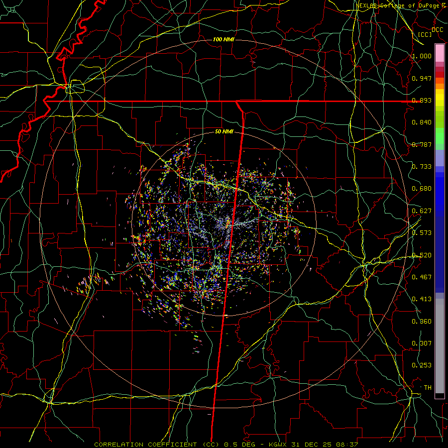Image resolution: width=448 pixels, height=448 pixels.
Task: Click the 0.680 legend value
Action: point(422,189)
